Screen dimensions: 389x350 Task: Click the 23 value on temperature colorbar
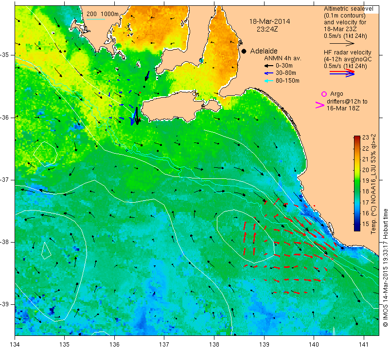tap(366, 138)
